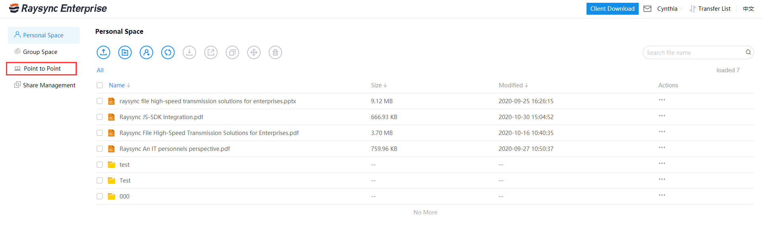Open the Transfer List

click(710, 9)
